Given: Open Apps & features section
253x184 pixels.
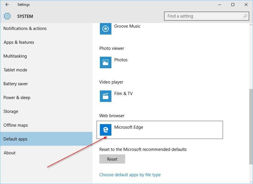Looking at the screenshot, I should coord(46,42).
